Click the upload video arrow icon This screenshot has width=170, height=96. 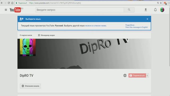click(x=146, y=10)
